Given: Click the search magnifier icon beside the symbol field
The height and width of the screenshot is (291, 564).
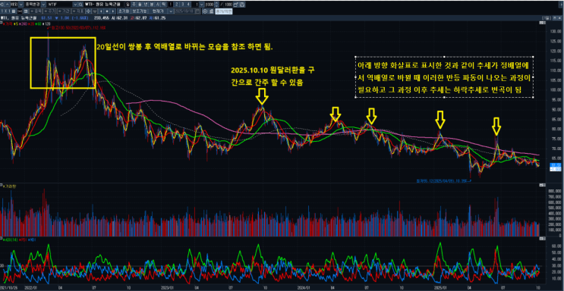Looking at the screenshot, I should pyautogui.click(x=80, y=5).
